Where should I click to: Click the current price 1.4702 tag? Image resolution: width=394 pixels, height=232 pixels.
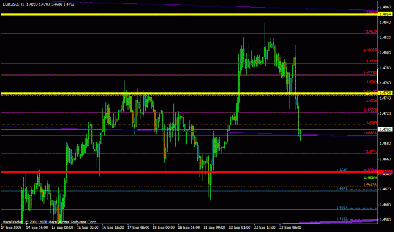[x=385, y=129]
